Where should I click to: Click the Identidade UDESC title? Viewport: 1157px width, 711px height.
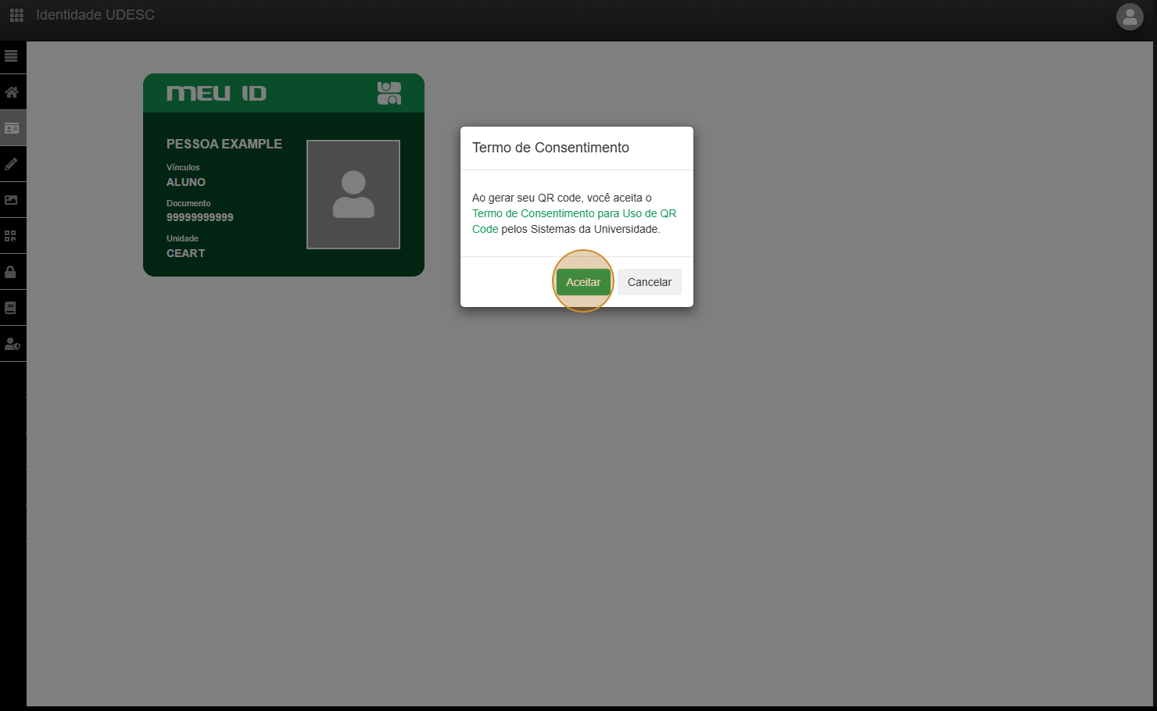click(x=95, y=15)
